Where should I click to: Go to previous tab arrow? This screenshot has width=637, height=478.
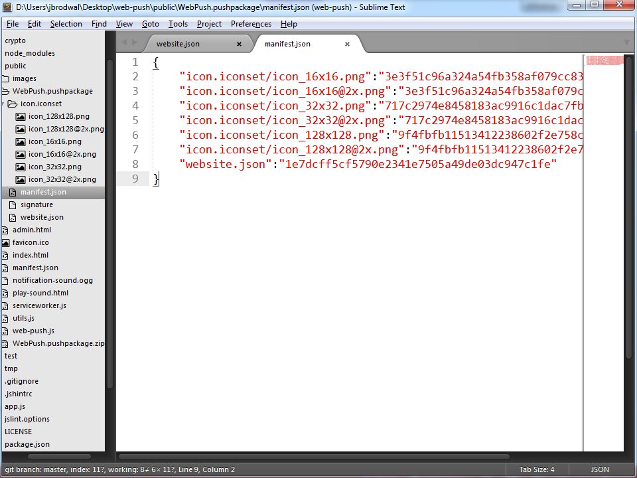click(x=124, y=42)
